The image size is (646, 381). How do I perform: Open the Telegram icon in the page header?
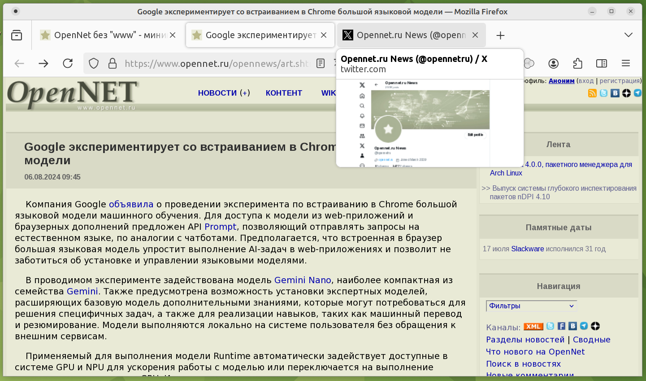[637, 93]
